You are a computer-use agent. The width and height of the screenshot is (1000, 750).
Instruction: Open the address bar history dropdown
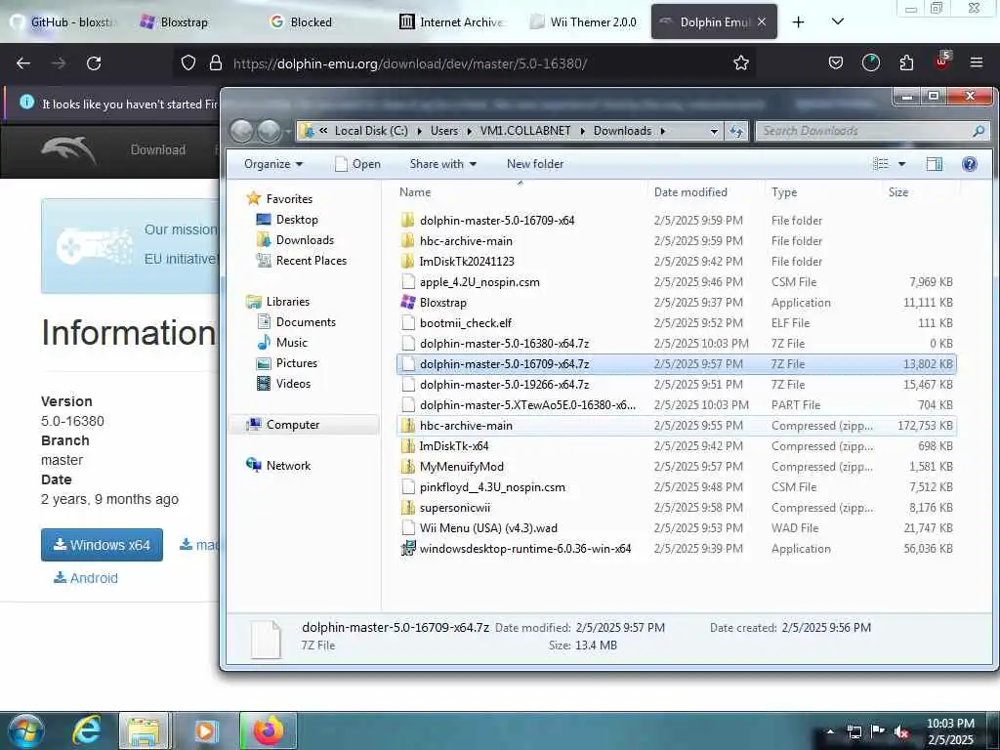[x=714, y=131]
